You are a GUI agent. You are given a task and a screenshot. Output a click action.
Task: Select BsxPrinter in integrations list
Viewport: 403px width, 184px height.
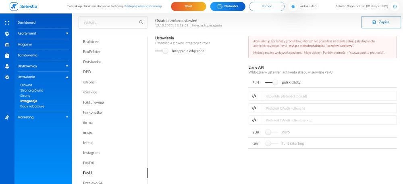92,52
